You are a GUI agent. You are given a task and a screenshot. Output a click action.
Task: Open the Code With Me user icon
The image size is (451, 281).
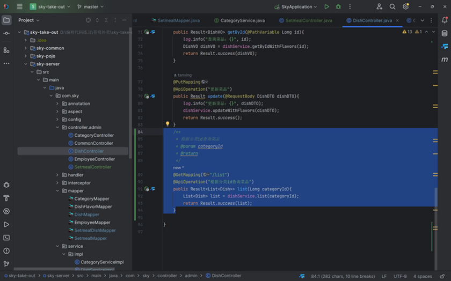click(x=380, y=6)
